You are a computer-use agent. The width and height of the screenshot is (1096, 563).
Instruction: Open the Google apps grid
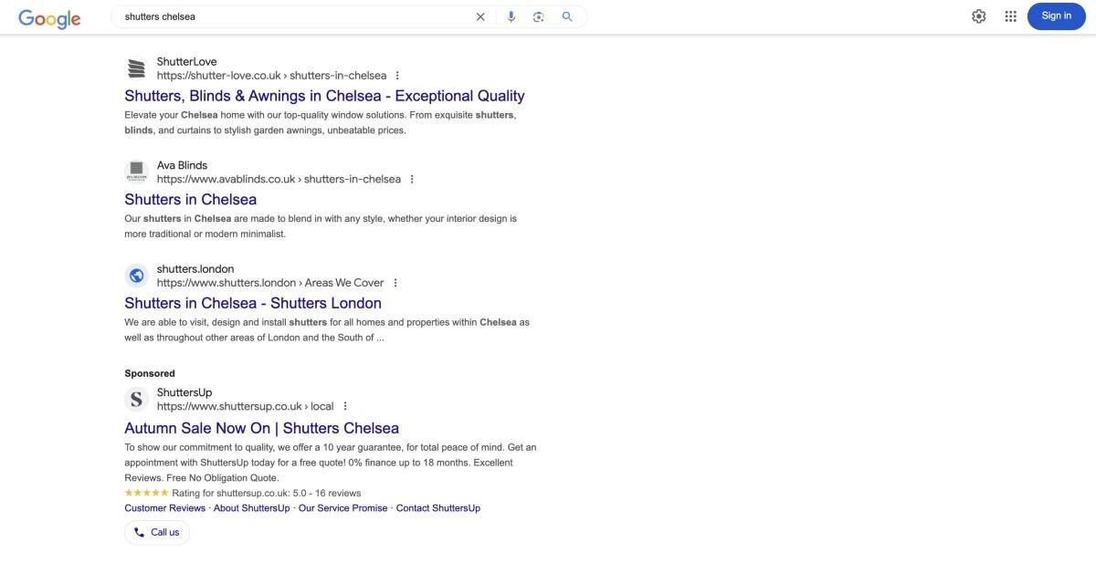pos(1011,16)
